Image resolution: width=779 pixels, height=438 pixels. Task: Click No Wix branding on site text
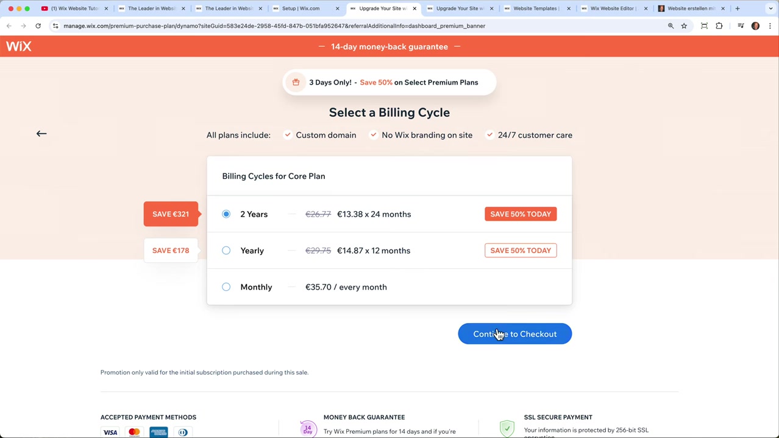pos(427,135)
